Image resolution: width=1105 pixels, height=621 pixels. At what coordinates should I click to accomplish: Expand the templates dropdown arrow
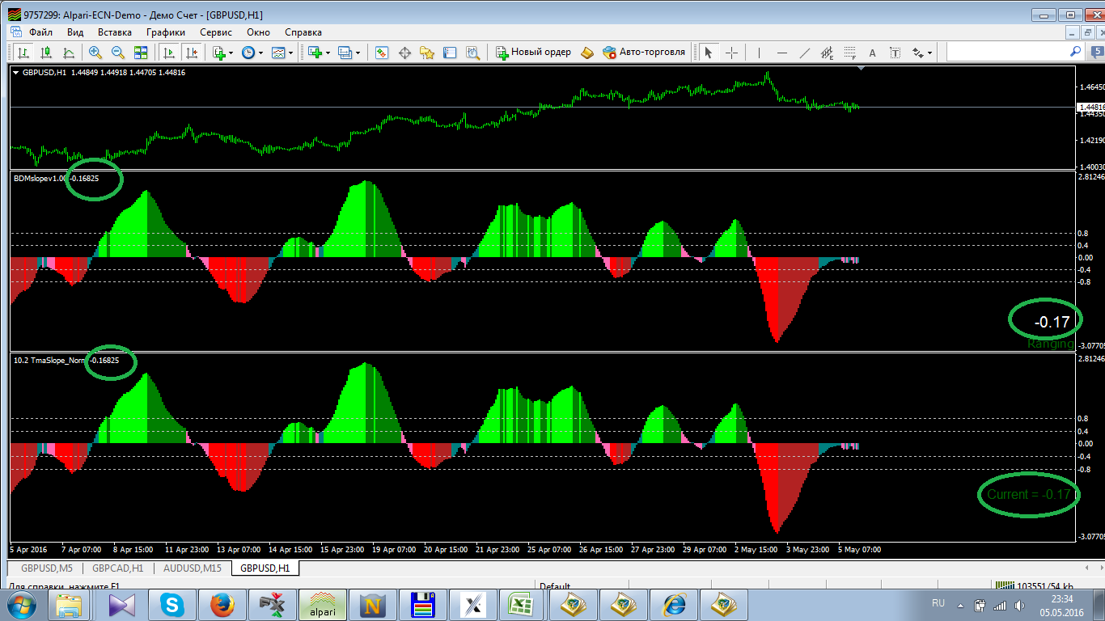pyautogui.click(x=291, y=53)
